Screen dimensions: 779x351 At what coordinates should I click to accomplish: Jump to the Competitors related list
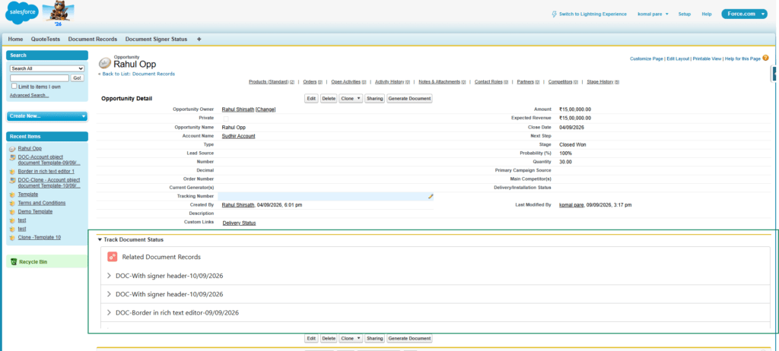(564, 81)
